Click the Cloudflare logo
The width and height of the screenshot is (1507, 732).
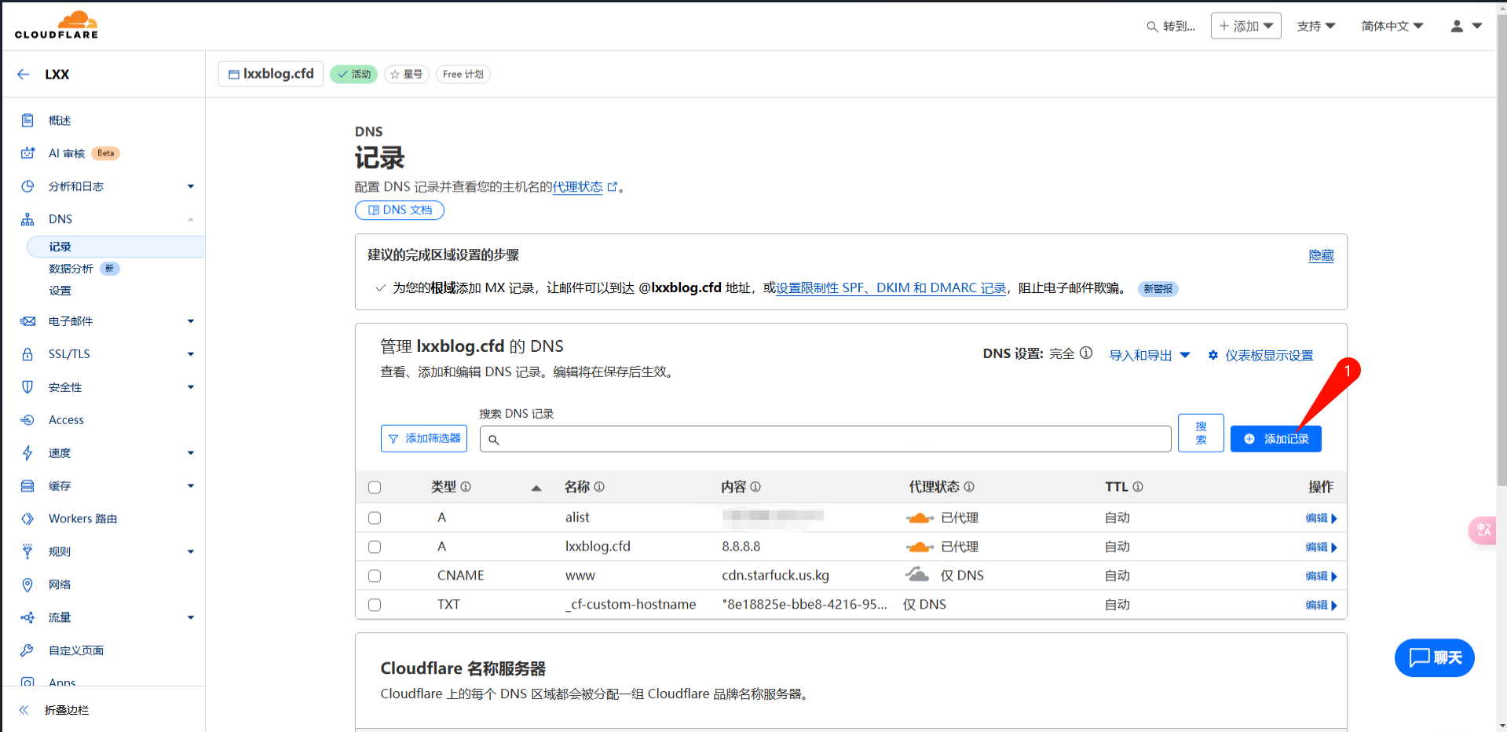click(x=57, y=25)
